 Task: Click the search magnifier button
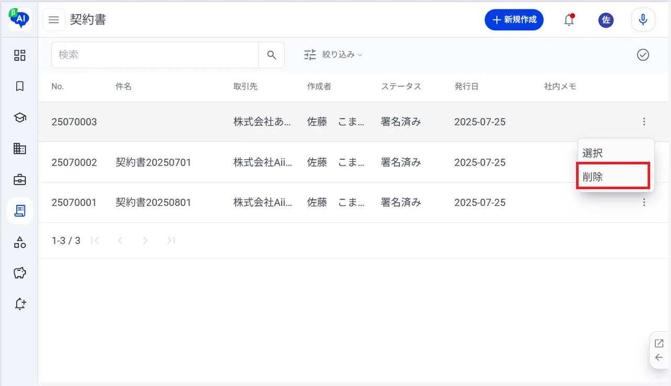coord(272,55)
